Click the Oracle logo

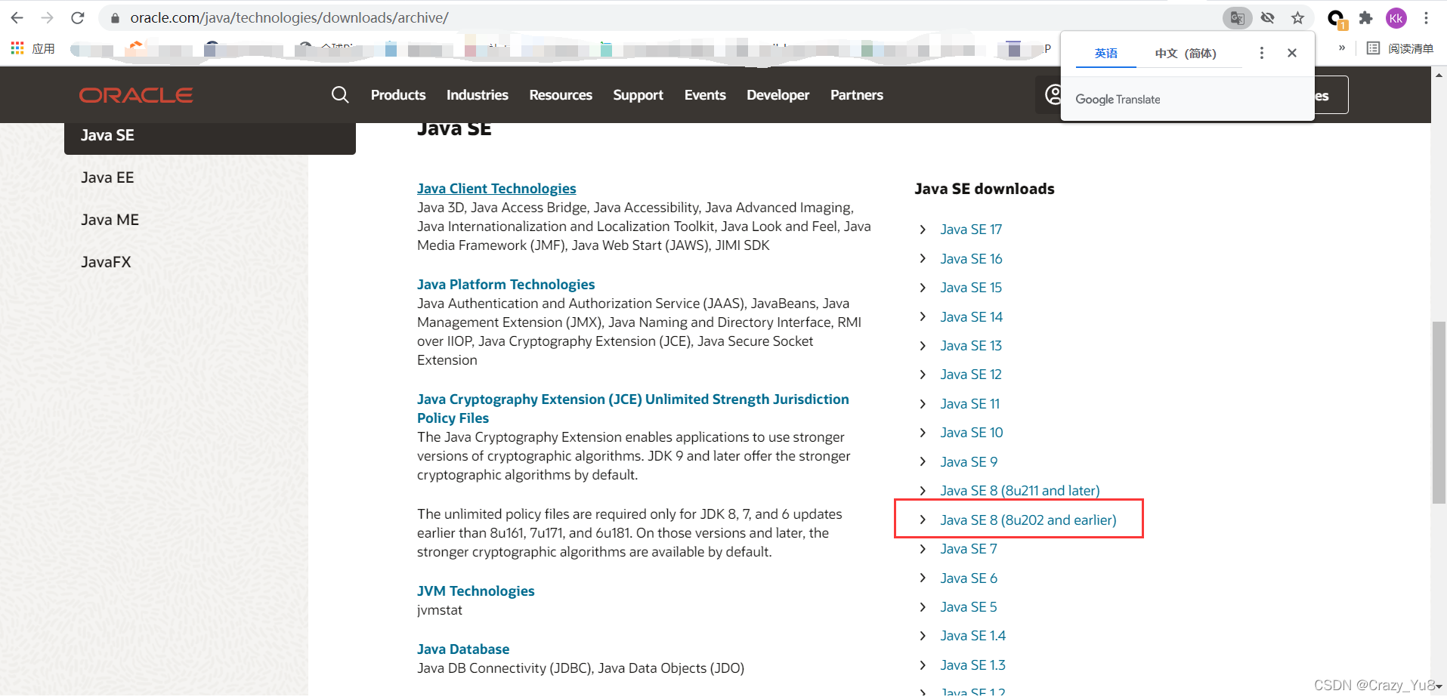point(136,95)
